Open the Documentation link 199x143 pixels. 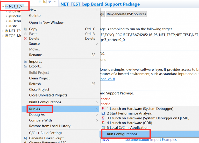pyautogui.click(x=137, y=140)
